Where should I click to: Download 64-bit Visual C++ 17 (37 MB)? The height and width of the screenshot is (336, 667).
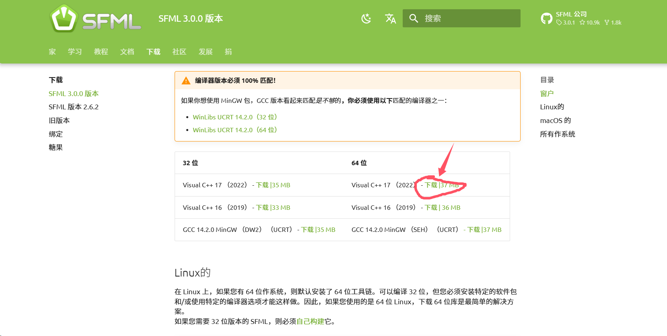442,185
